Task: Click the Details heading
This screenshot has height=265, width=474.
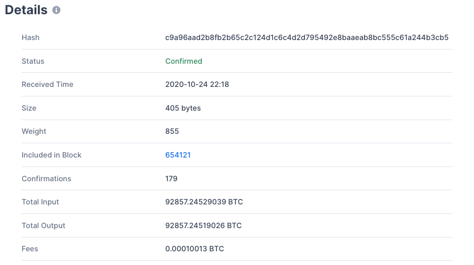Action: pyautogui.click(x=26, y=10)
